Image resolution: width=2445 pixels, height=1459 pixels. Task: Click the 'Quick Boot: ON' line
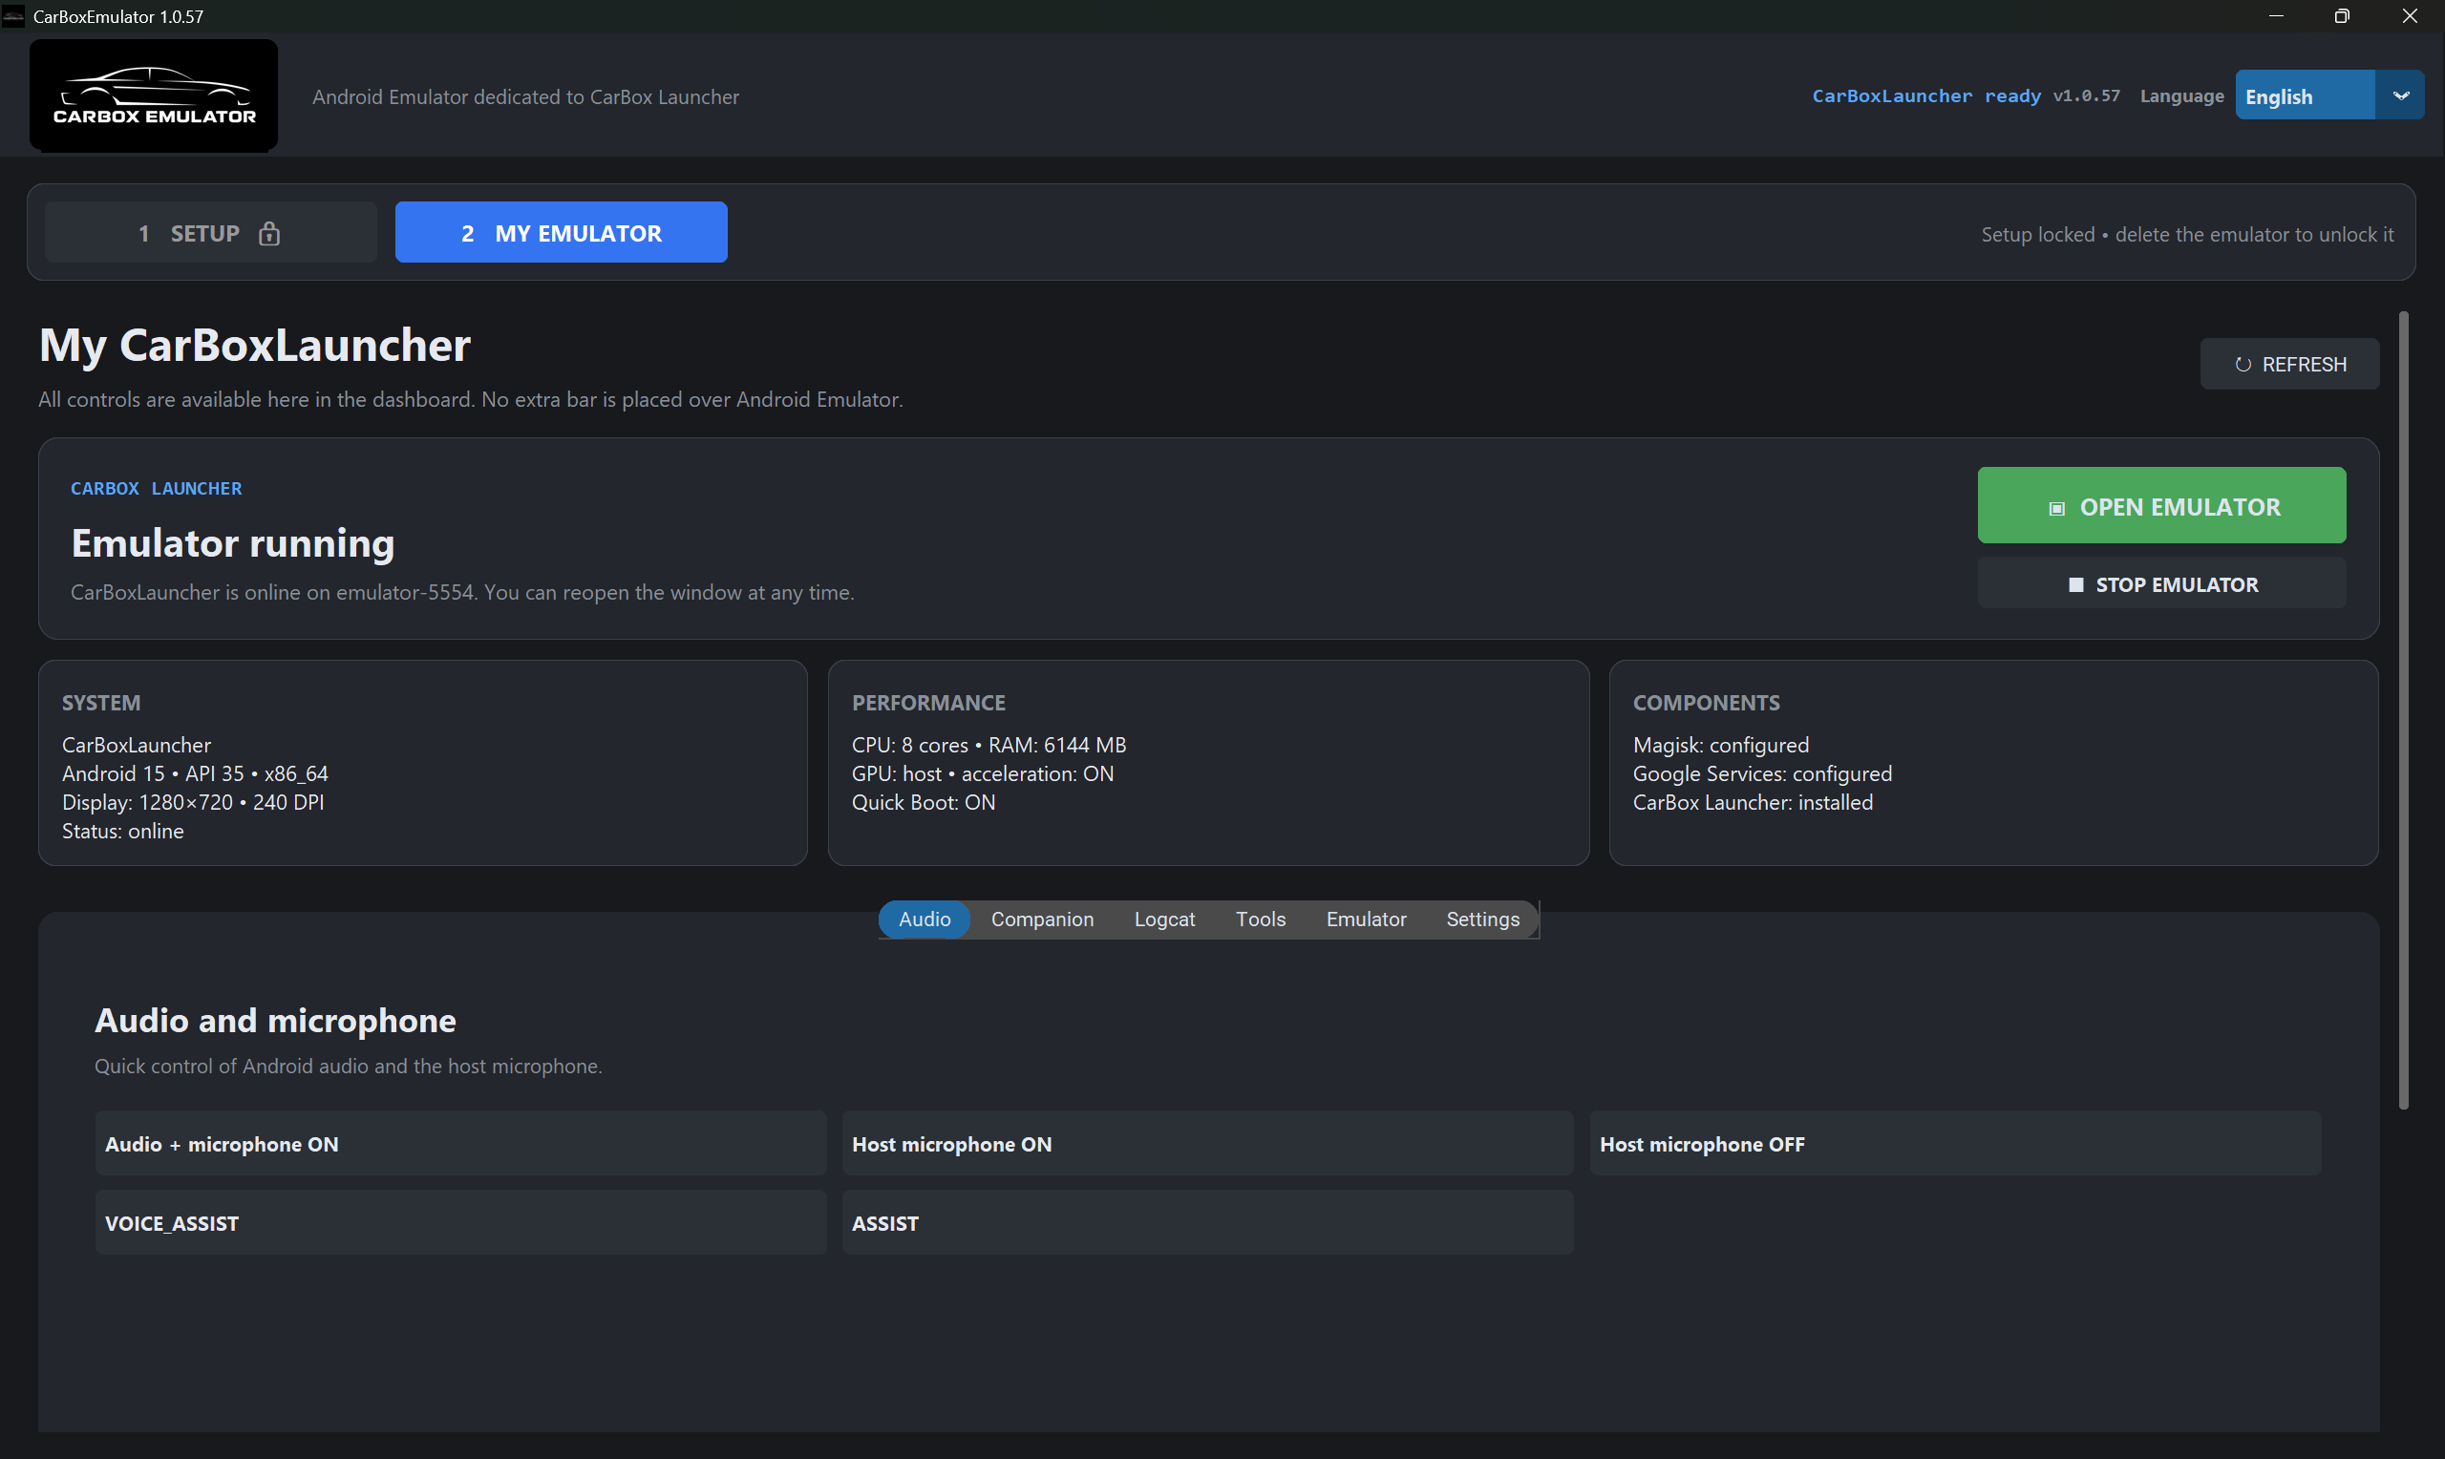[925, 803]
